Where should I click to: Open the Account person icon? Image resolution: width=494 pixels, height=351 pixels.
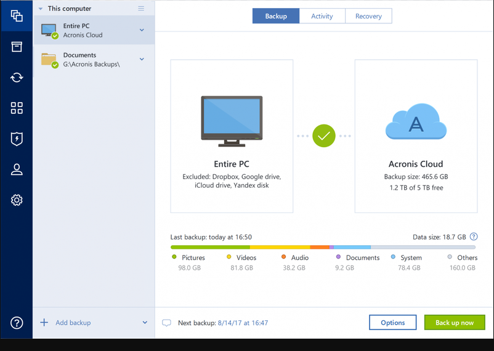pyautogui.click(x=17, y=169)
